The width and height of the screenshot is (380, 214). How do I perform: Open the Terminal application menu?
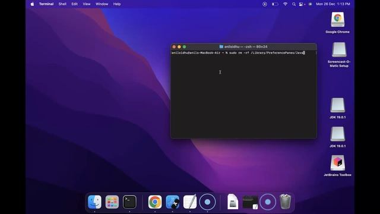46,4
